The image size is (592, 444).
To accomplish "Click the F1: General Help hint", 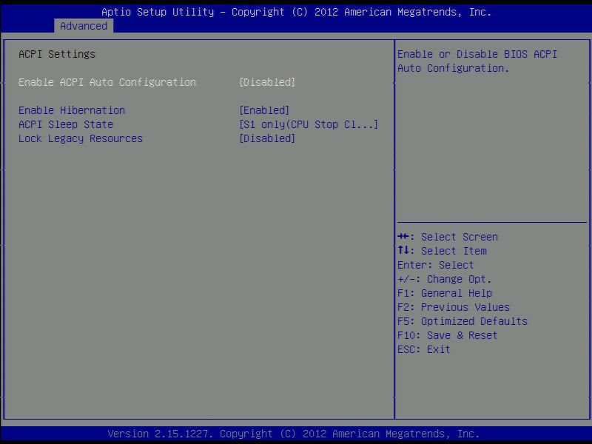I will pos(445,293).
